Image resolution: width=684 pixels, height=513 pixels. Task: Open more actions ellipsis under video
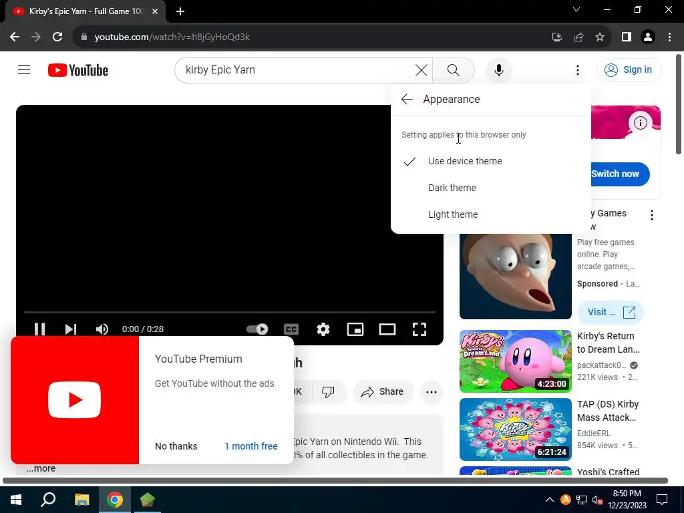[432, 391]
